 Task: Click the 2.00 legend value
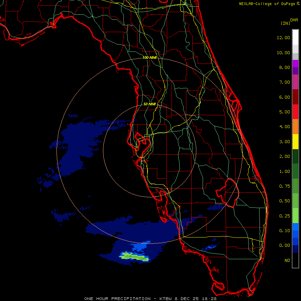(x=285, y=157)
